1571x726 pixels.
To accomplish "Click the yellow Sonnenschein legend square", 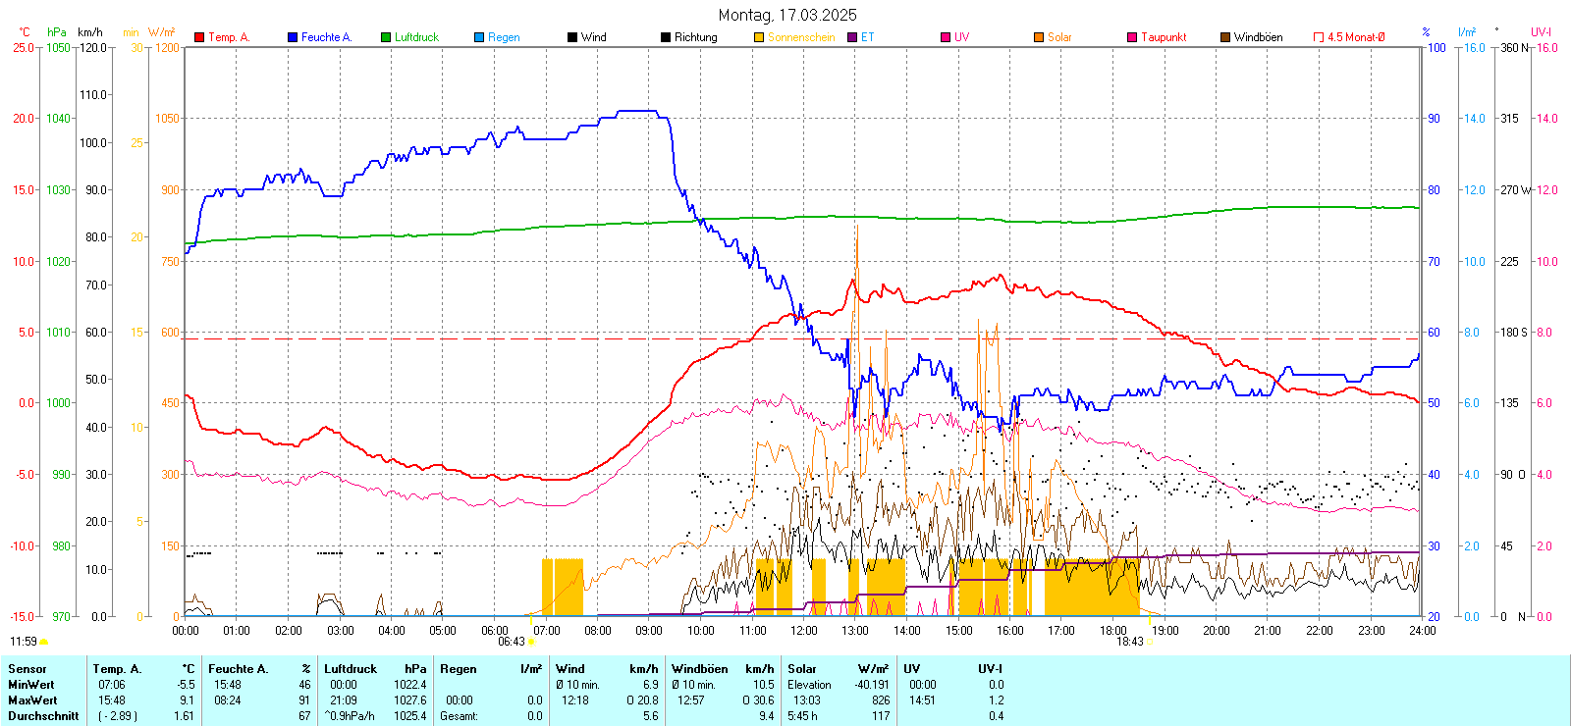I will click(759, 37).
